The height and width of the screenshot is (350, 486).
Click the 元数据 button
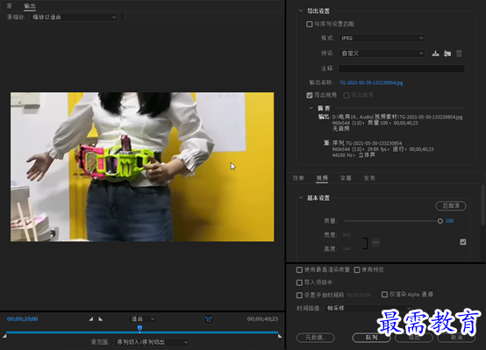coord(315,338)
